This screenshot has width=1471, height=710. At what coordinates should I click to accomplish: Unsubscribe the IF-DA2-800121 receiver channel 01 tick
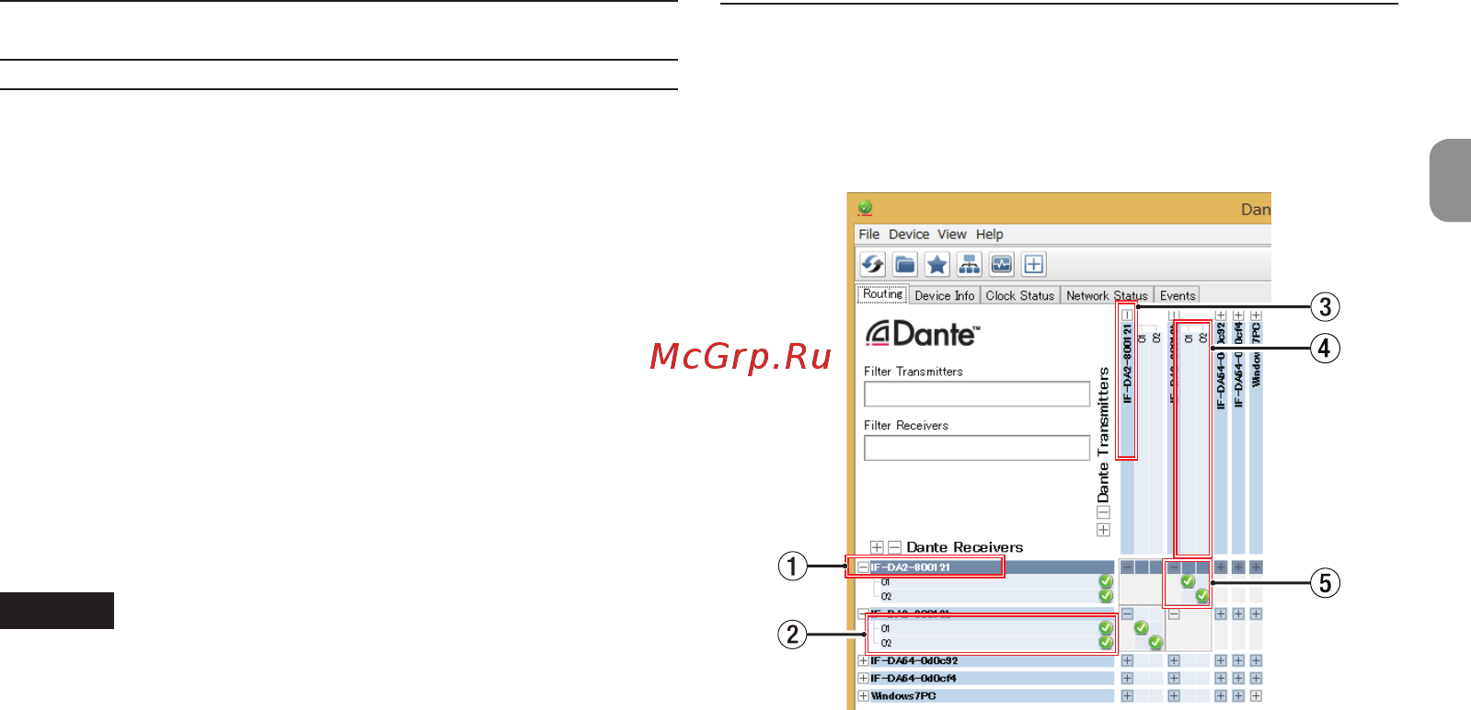pyautogui.click(x=1188, y=581)
